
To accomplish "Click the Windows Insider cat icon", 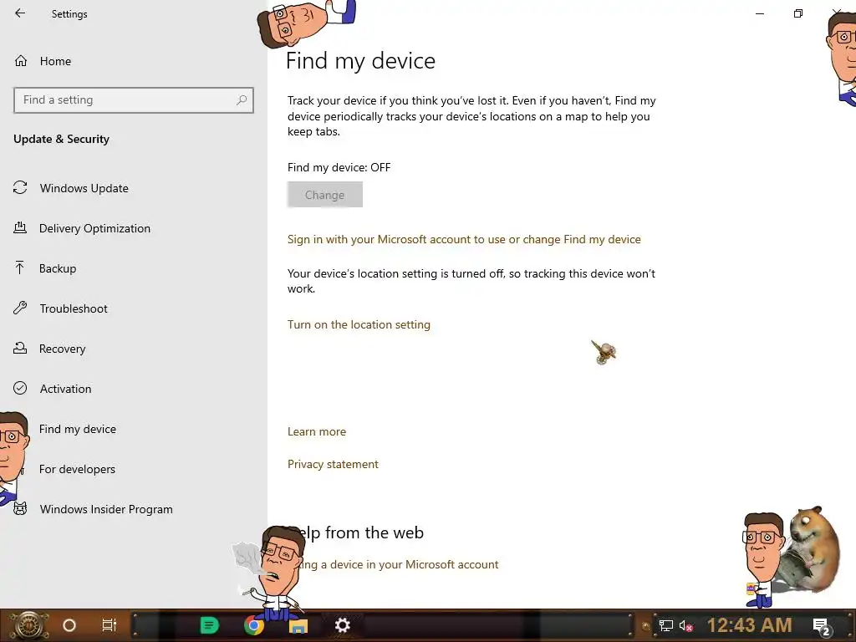I will [20, 509].
